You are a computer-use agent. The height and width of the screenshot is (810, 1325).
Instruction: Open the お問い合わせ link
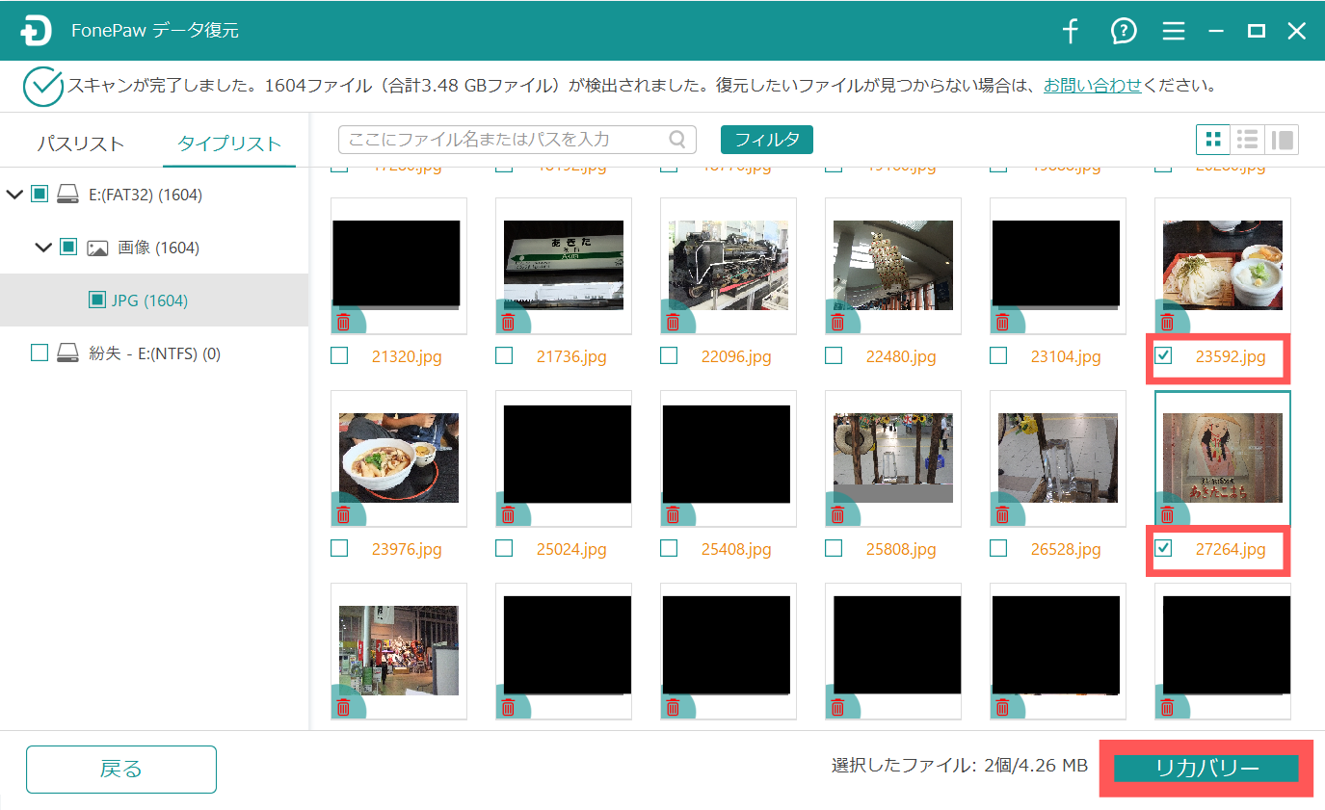click(1092, 86)
